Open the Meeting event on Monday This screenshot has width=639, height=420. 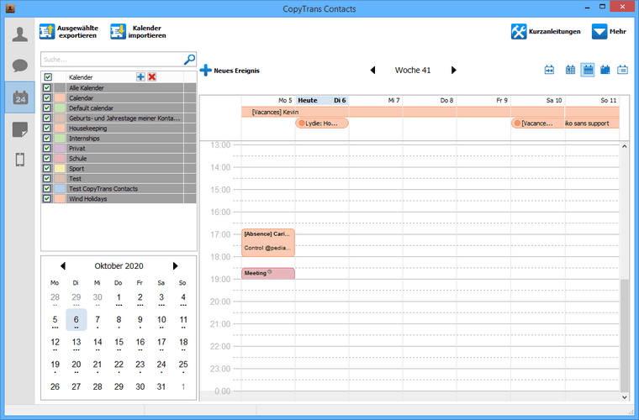[267, 273]
